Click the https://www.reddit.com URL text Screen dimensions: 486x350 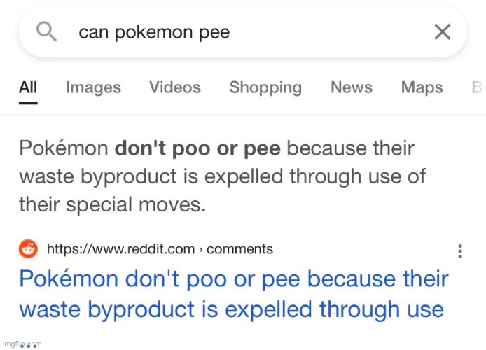point(121,249)
